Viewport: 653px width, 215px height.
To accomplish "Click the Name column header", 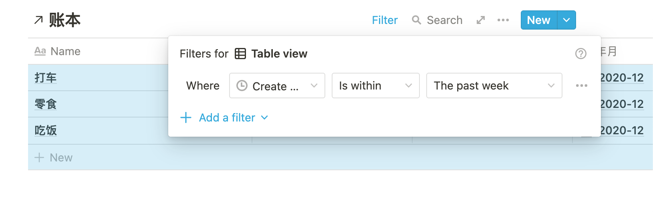I will (65, 51).
